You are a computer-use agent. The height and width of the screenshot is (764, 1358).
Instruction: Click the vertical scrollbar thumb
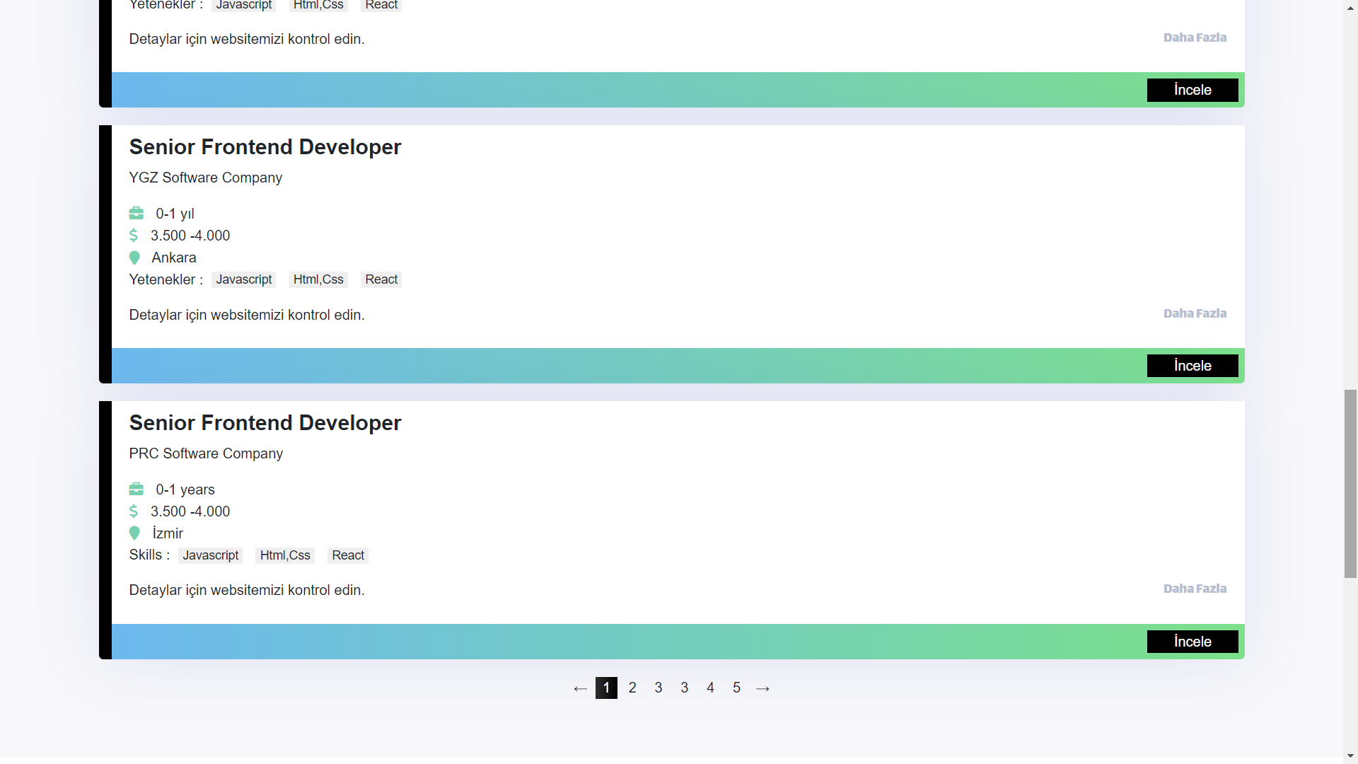(x=1350, y=483)
